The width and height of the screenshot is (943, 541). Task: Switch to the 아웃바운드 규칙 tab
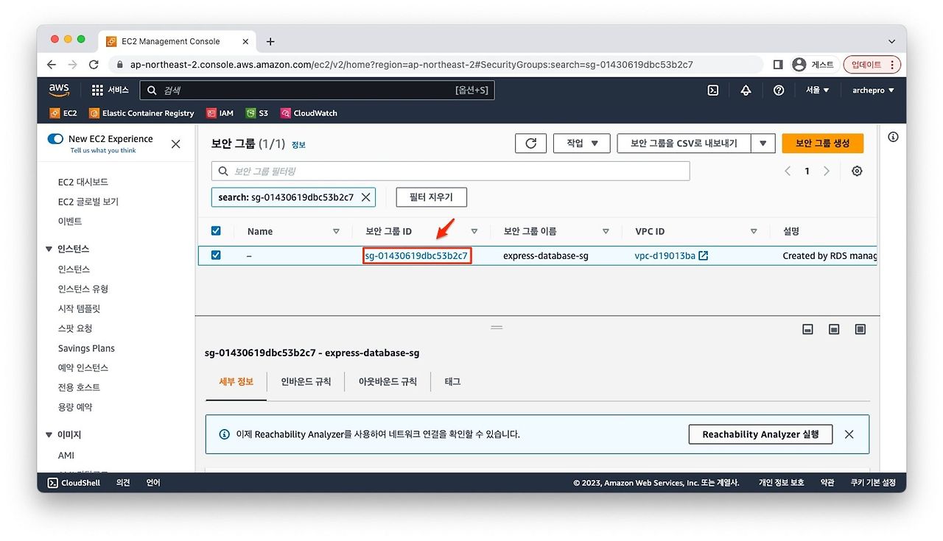[x=388, y=382]
